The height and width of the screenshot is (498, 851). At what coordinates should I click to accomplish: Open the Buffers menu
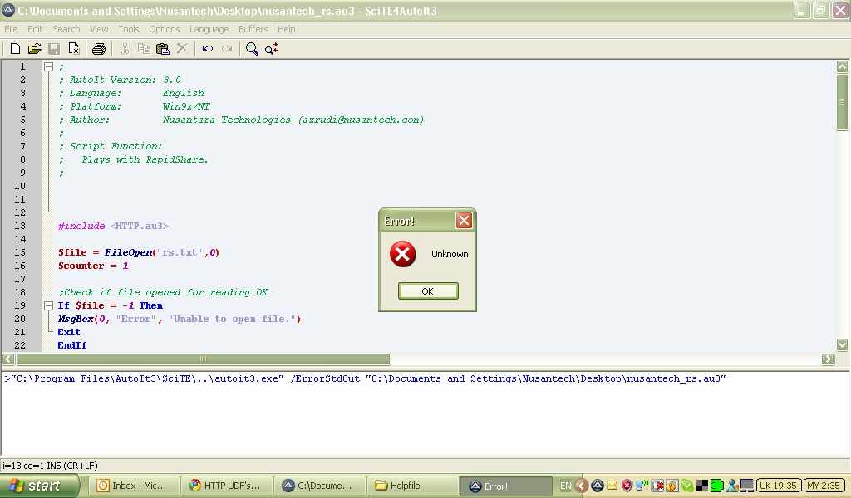coord(253,29)
